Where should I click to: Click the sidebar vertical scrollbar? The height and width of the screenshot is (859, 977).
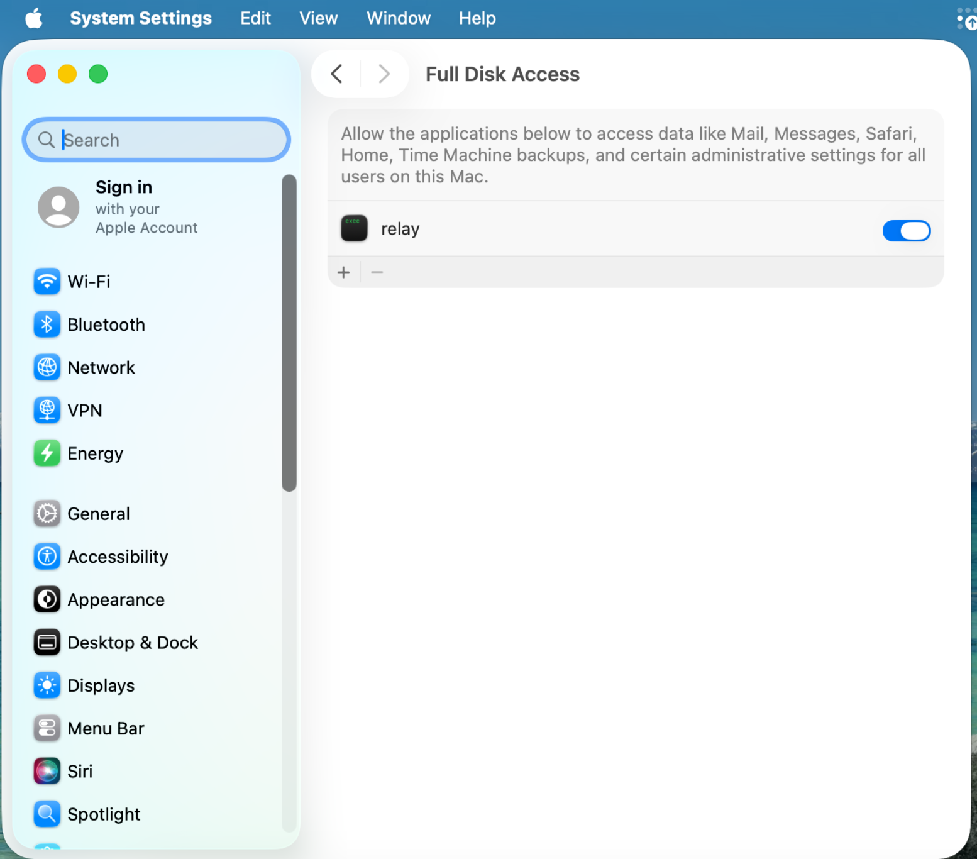[x=289, y=333]
